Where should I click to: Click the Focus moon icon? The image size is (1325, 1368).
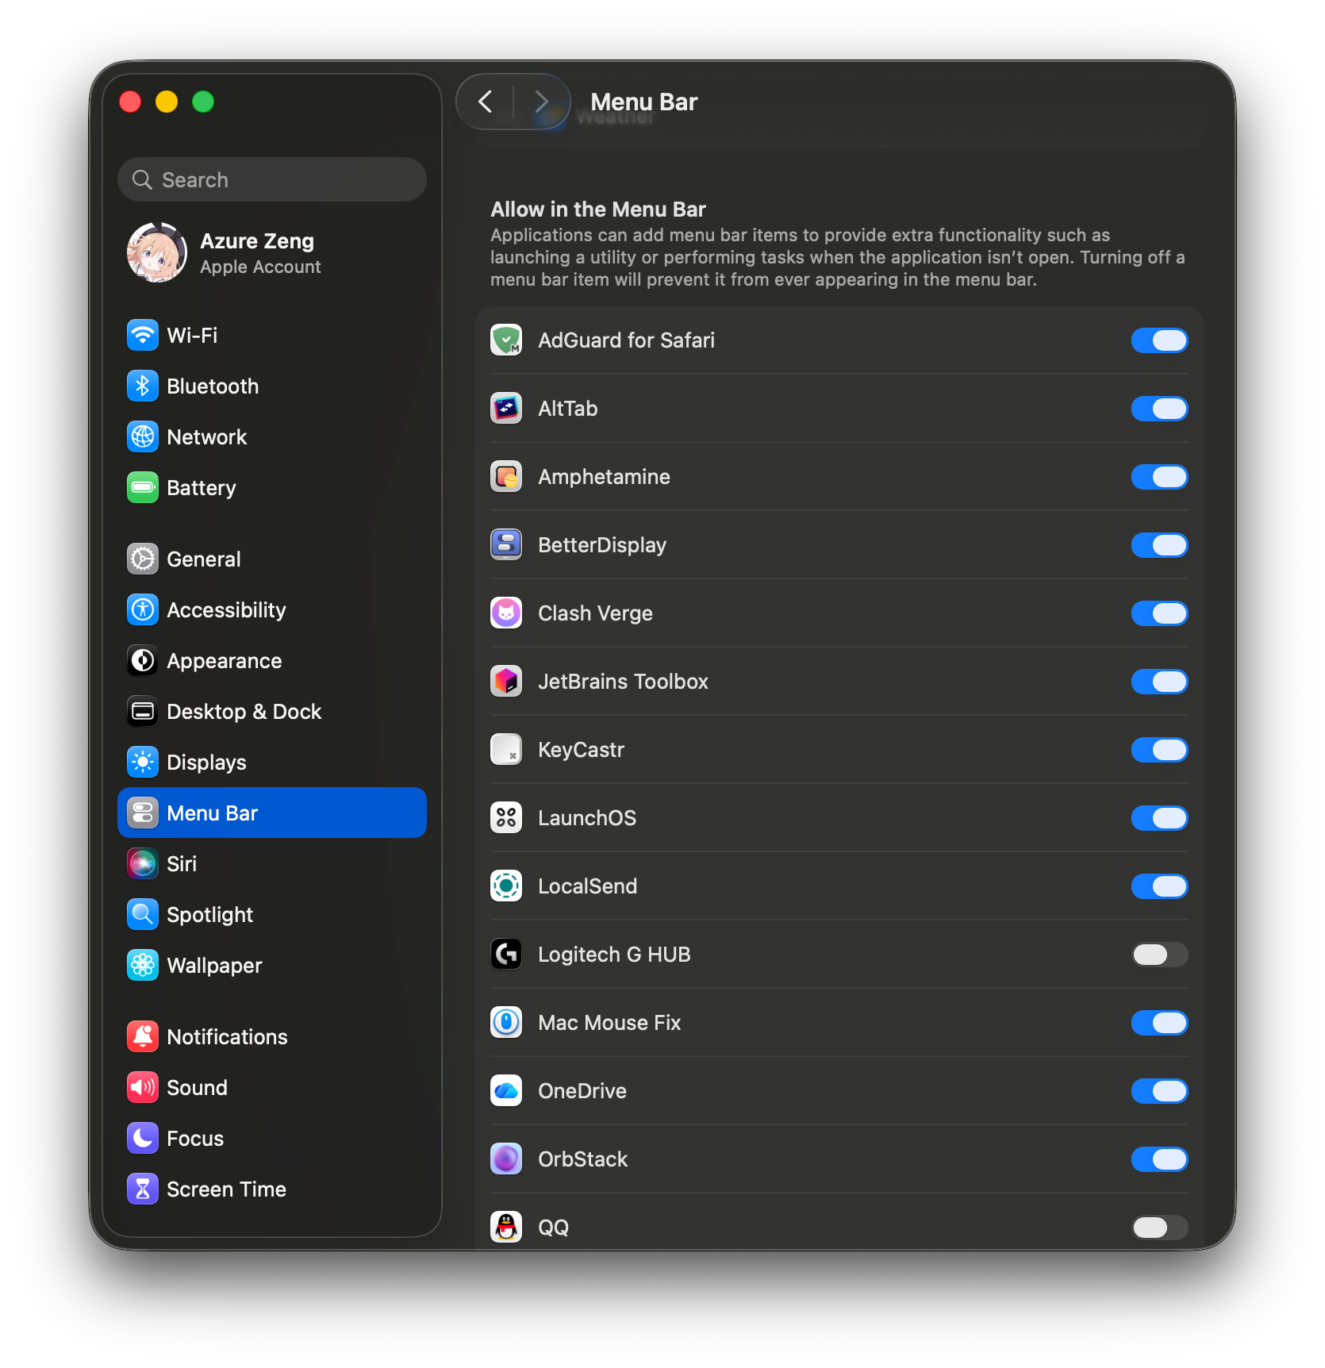click(x=143, y=1139)
